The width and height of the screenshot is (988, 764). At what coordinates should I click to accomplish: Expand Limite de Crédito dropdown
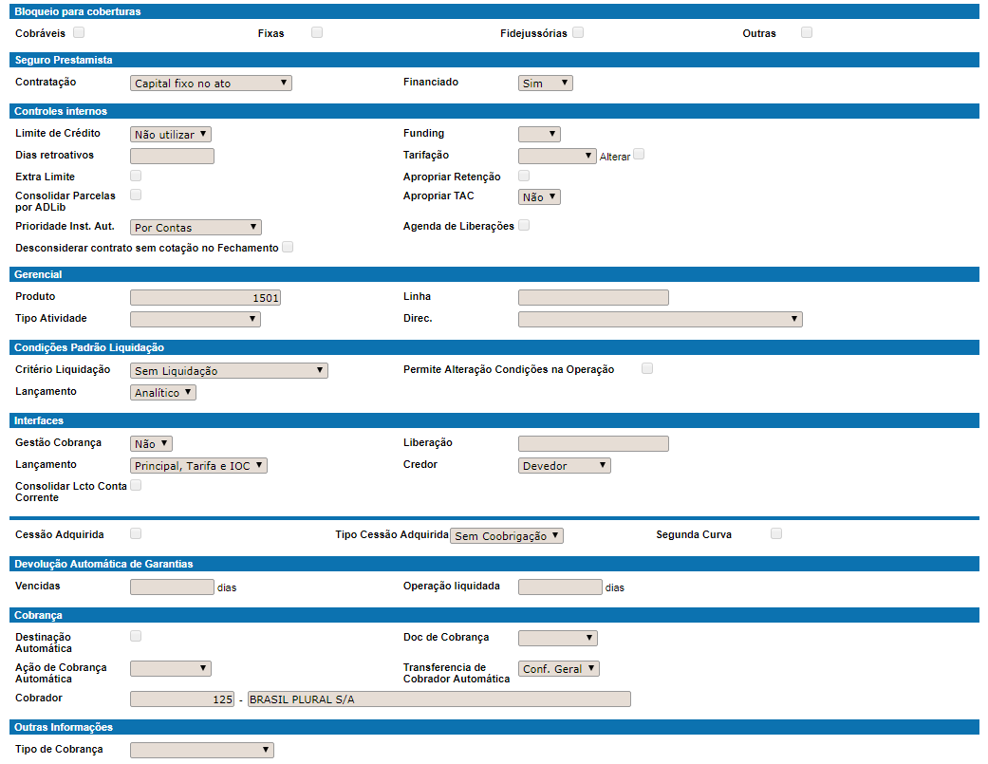171,134
